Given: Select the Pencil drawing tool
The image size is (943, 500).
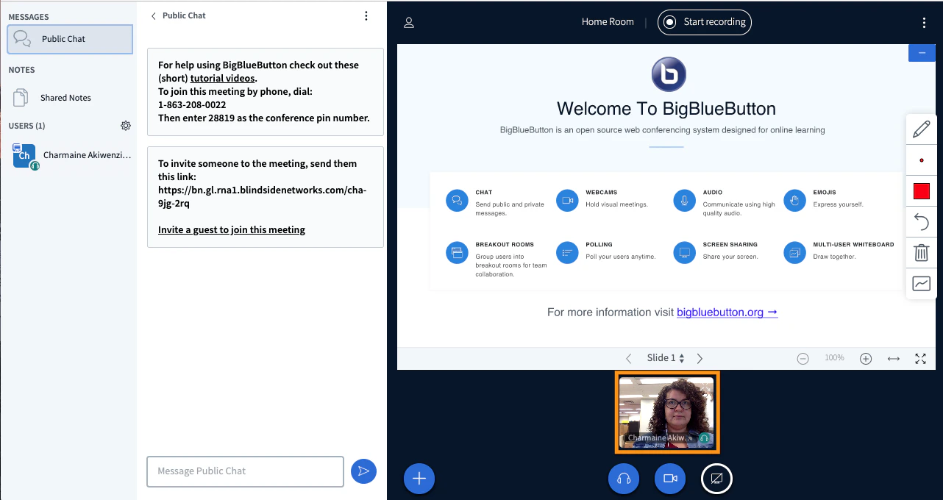Looking at the screenshot, I should point(921,130).
